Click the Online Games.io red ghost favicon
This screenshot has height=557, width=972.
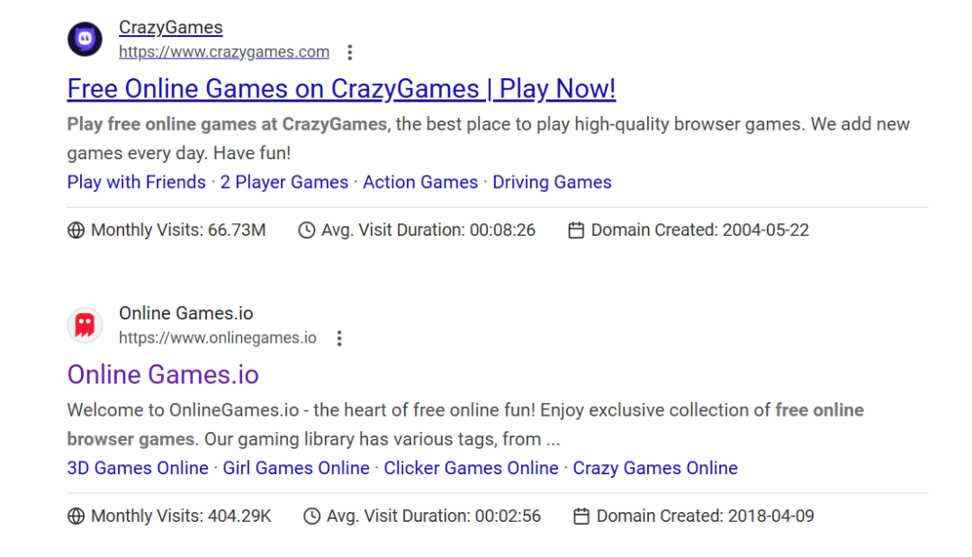85,325
